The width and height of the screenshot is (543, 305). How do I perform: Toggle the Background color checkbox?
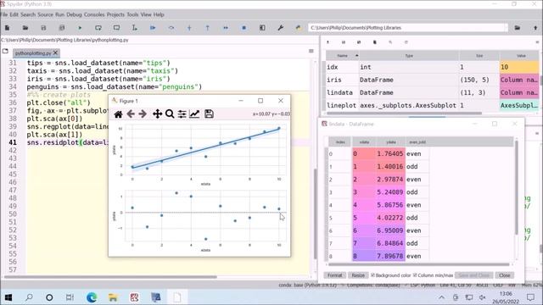tap(373, 275)
